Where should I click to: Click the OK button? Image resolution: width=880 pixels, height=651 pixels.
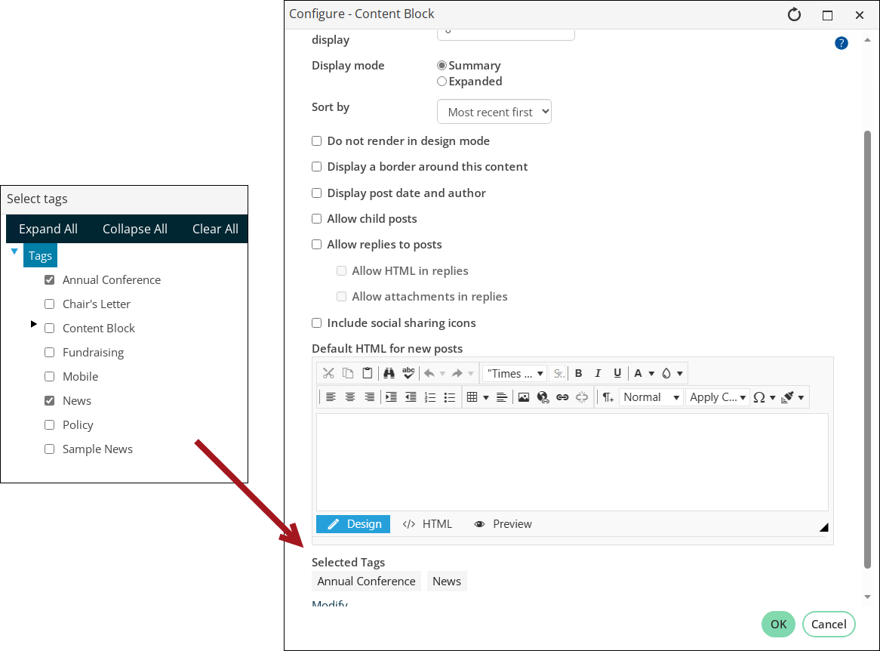[x=778, y=624]
